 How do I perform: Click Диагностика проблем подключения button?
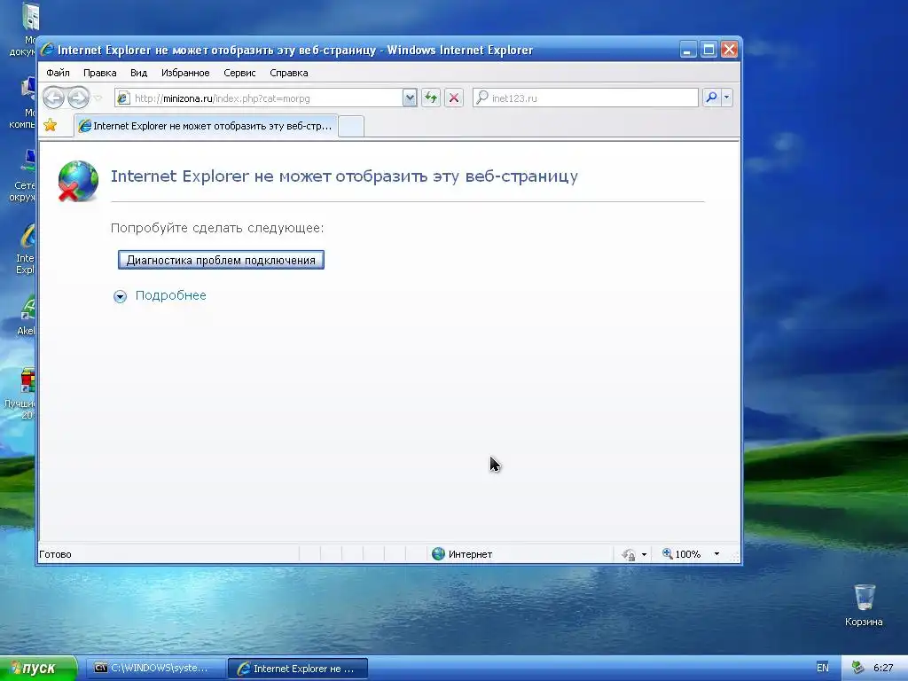pyautogui.click(x=221, y=260)
